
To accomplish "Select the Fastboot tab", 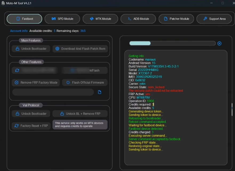I will [25, 19].
